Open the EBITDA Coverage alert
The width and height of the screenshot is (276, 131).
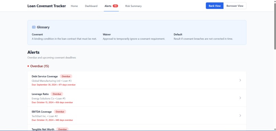pos(137,116)
